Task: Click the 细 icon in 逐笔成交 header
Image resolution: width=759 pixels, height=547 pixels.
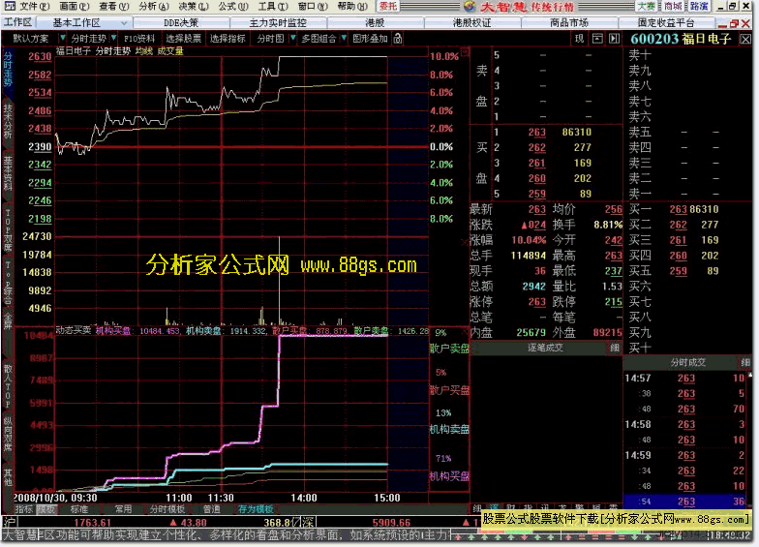Action: tap(614, 348)
